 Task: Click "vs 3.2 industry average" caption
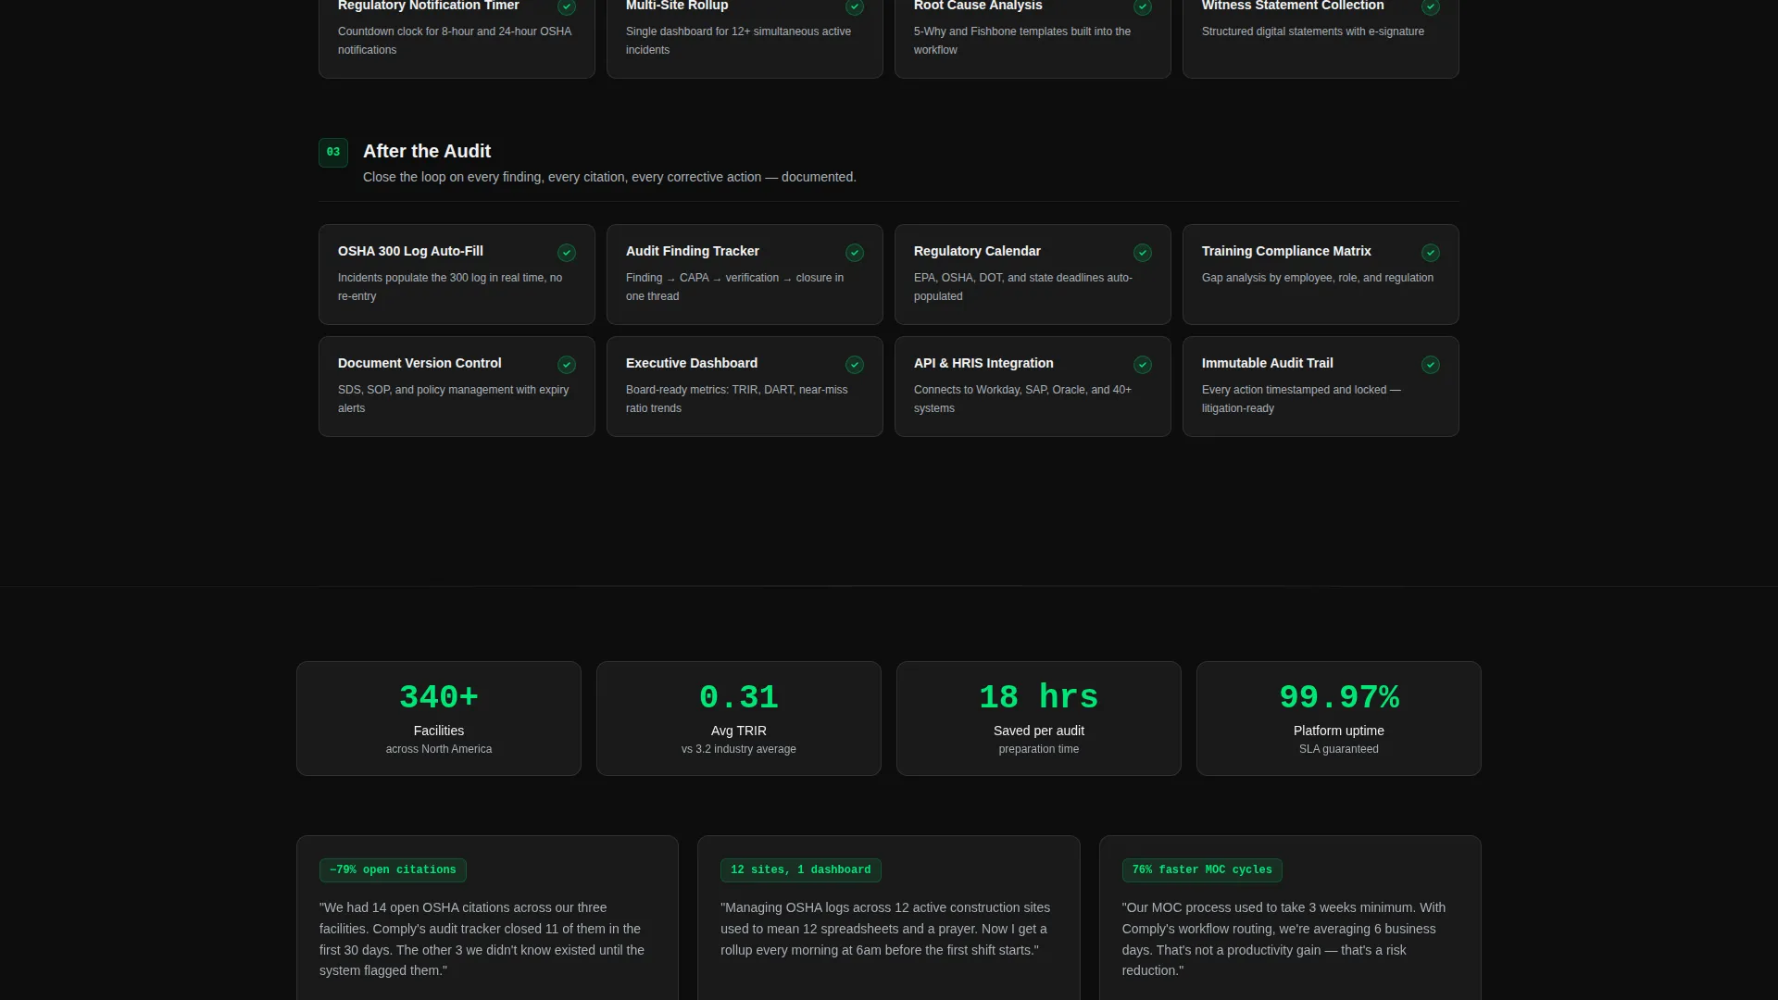(x=739, y=749)
